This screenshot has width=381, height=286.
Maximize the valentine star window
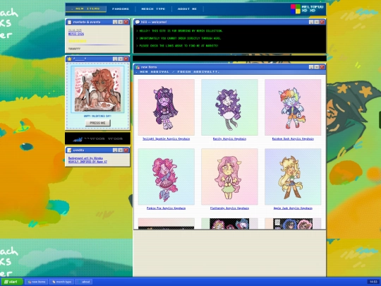121,59
